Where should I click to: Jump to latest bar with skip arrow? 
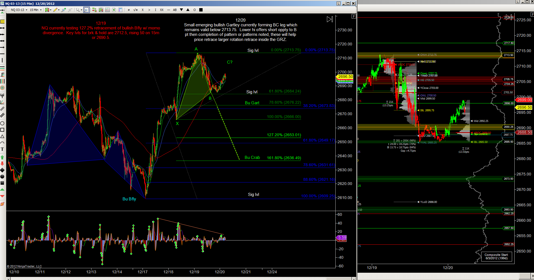[x=330, y=19]
